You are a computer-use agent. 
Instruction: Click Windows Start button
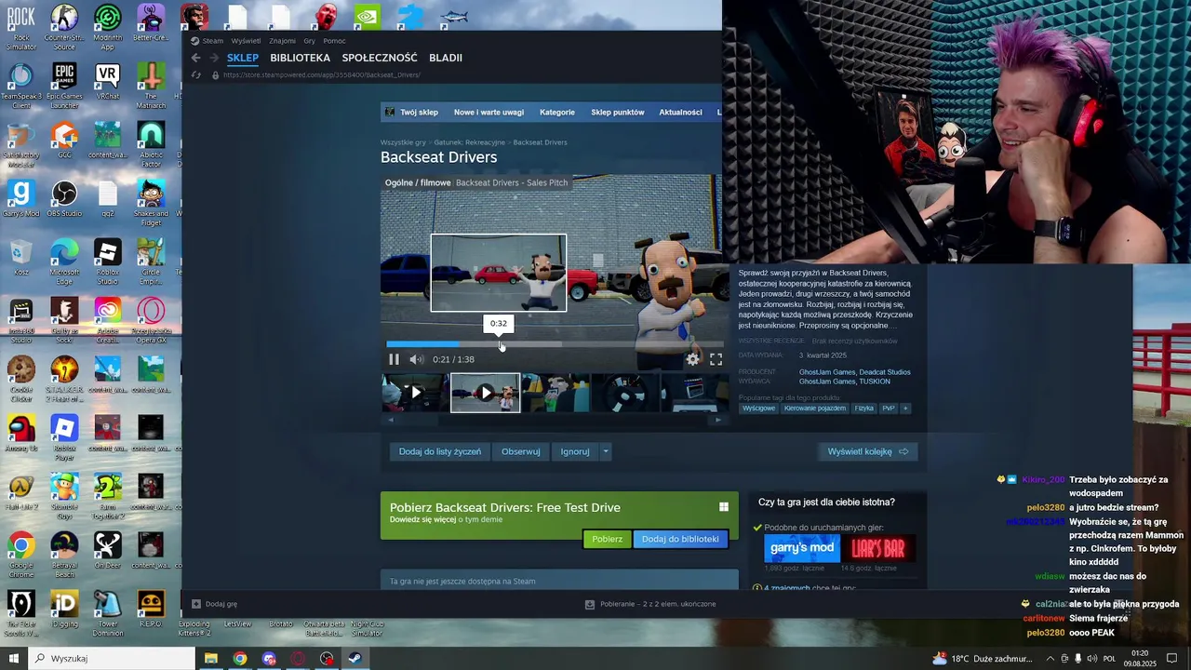pyautogui.click(x=13, y=658)
